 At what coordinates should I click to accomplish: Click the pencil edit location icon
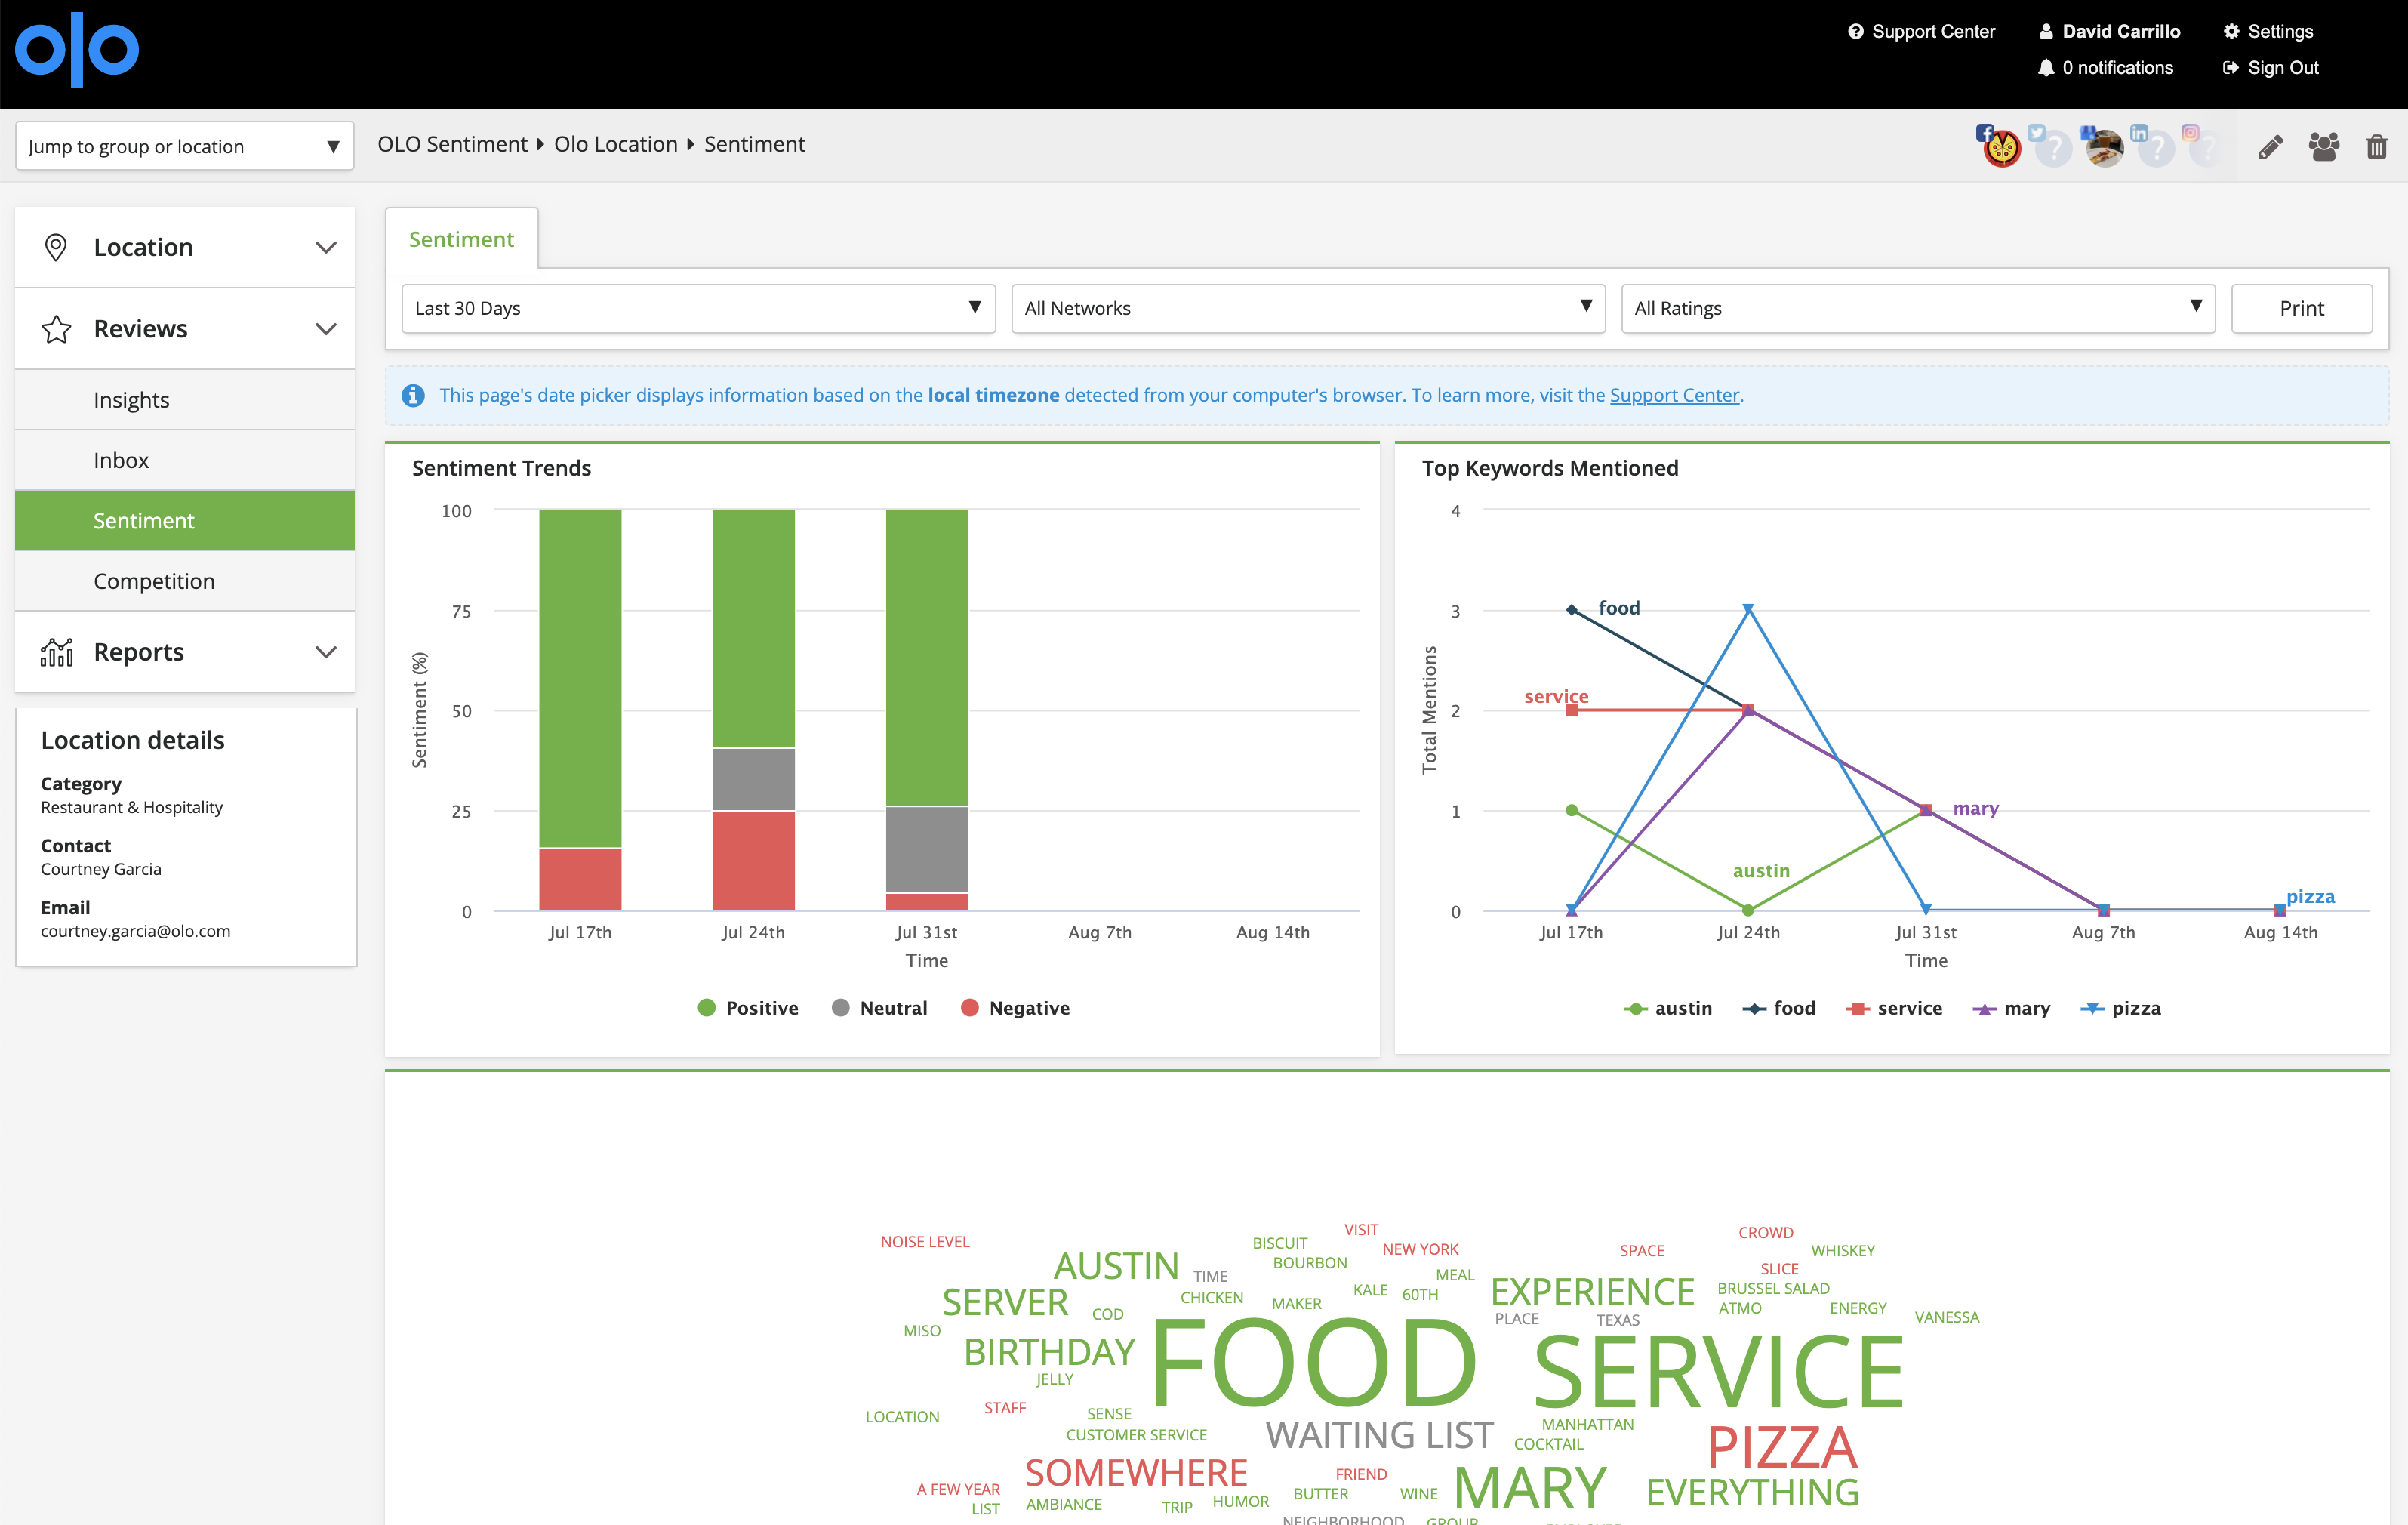click(2270, 147)
